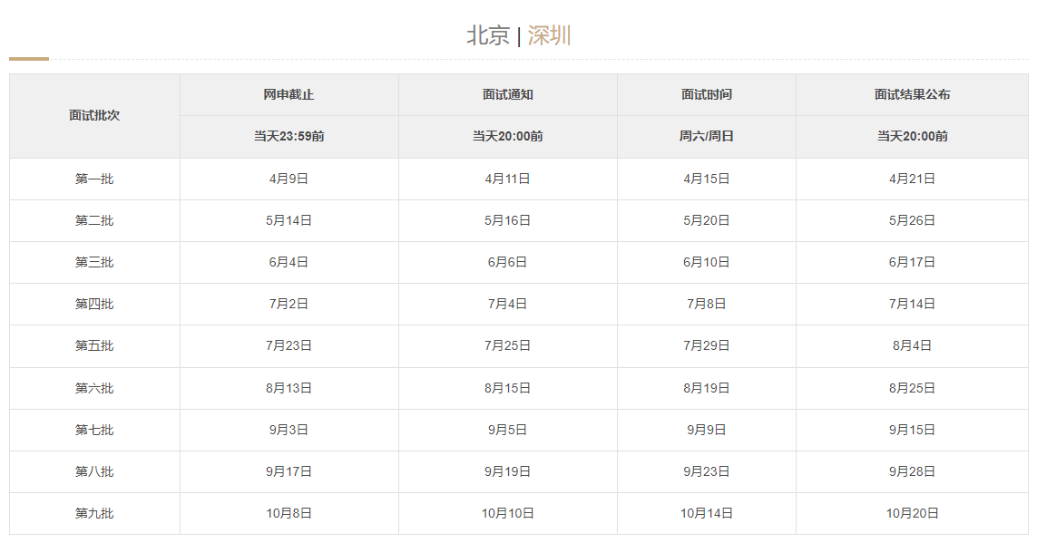1037x543 pixels.
Task: Click the 8月4日 result announcement cell
Action: pyautogui.click(x=912, y=345)
